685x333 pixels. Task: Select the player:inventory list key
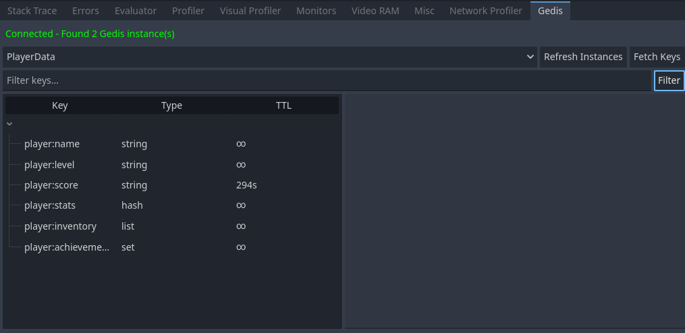coord(60,226)
